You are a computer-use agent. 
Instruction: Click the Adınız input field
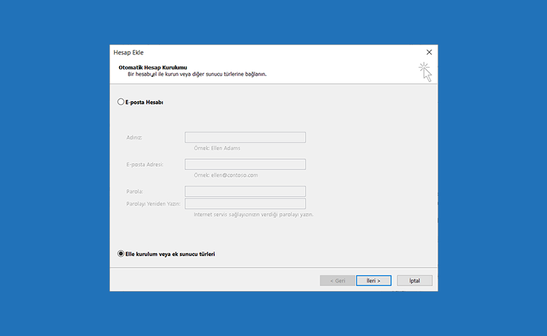coord(245,137)
